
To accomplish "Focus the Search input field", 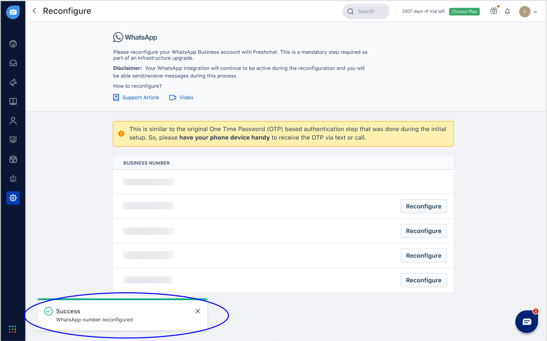I will pos(366,12).
